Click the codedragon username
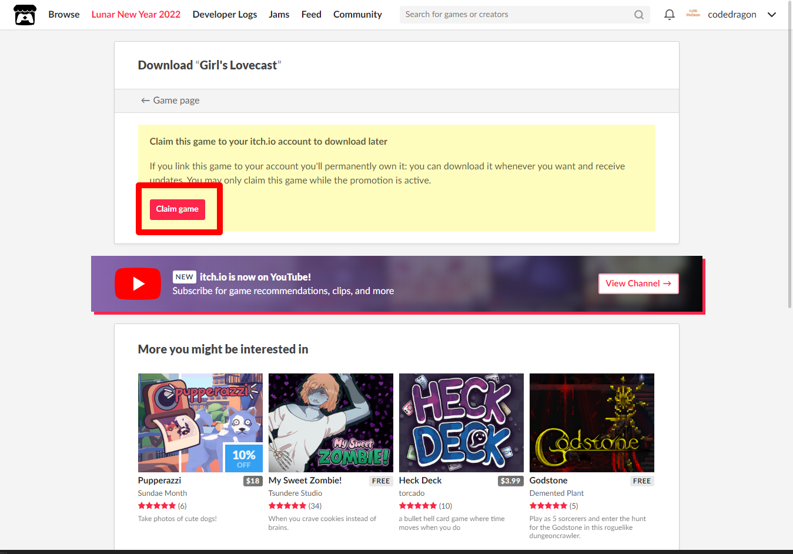This screenshot has width=793, height=554. tap(732, 15)
